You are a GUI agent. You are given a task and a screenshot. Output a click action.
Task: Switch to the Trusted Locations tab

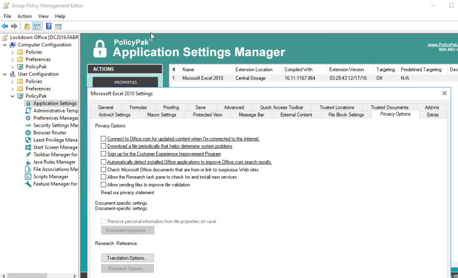tap(337, 107)
